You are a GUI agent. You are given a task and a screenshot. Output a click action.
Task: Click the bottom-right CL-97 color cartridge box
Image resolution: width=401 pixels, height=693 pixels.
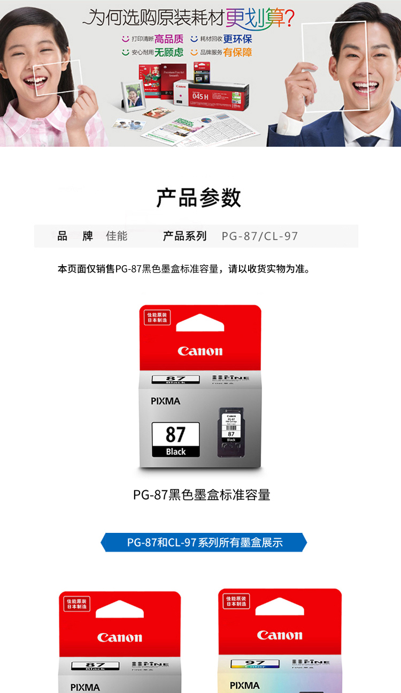pos(280,641)
